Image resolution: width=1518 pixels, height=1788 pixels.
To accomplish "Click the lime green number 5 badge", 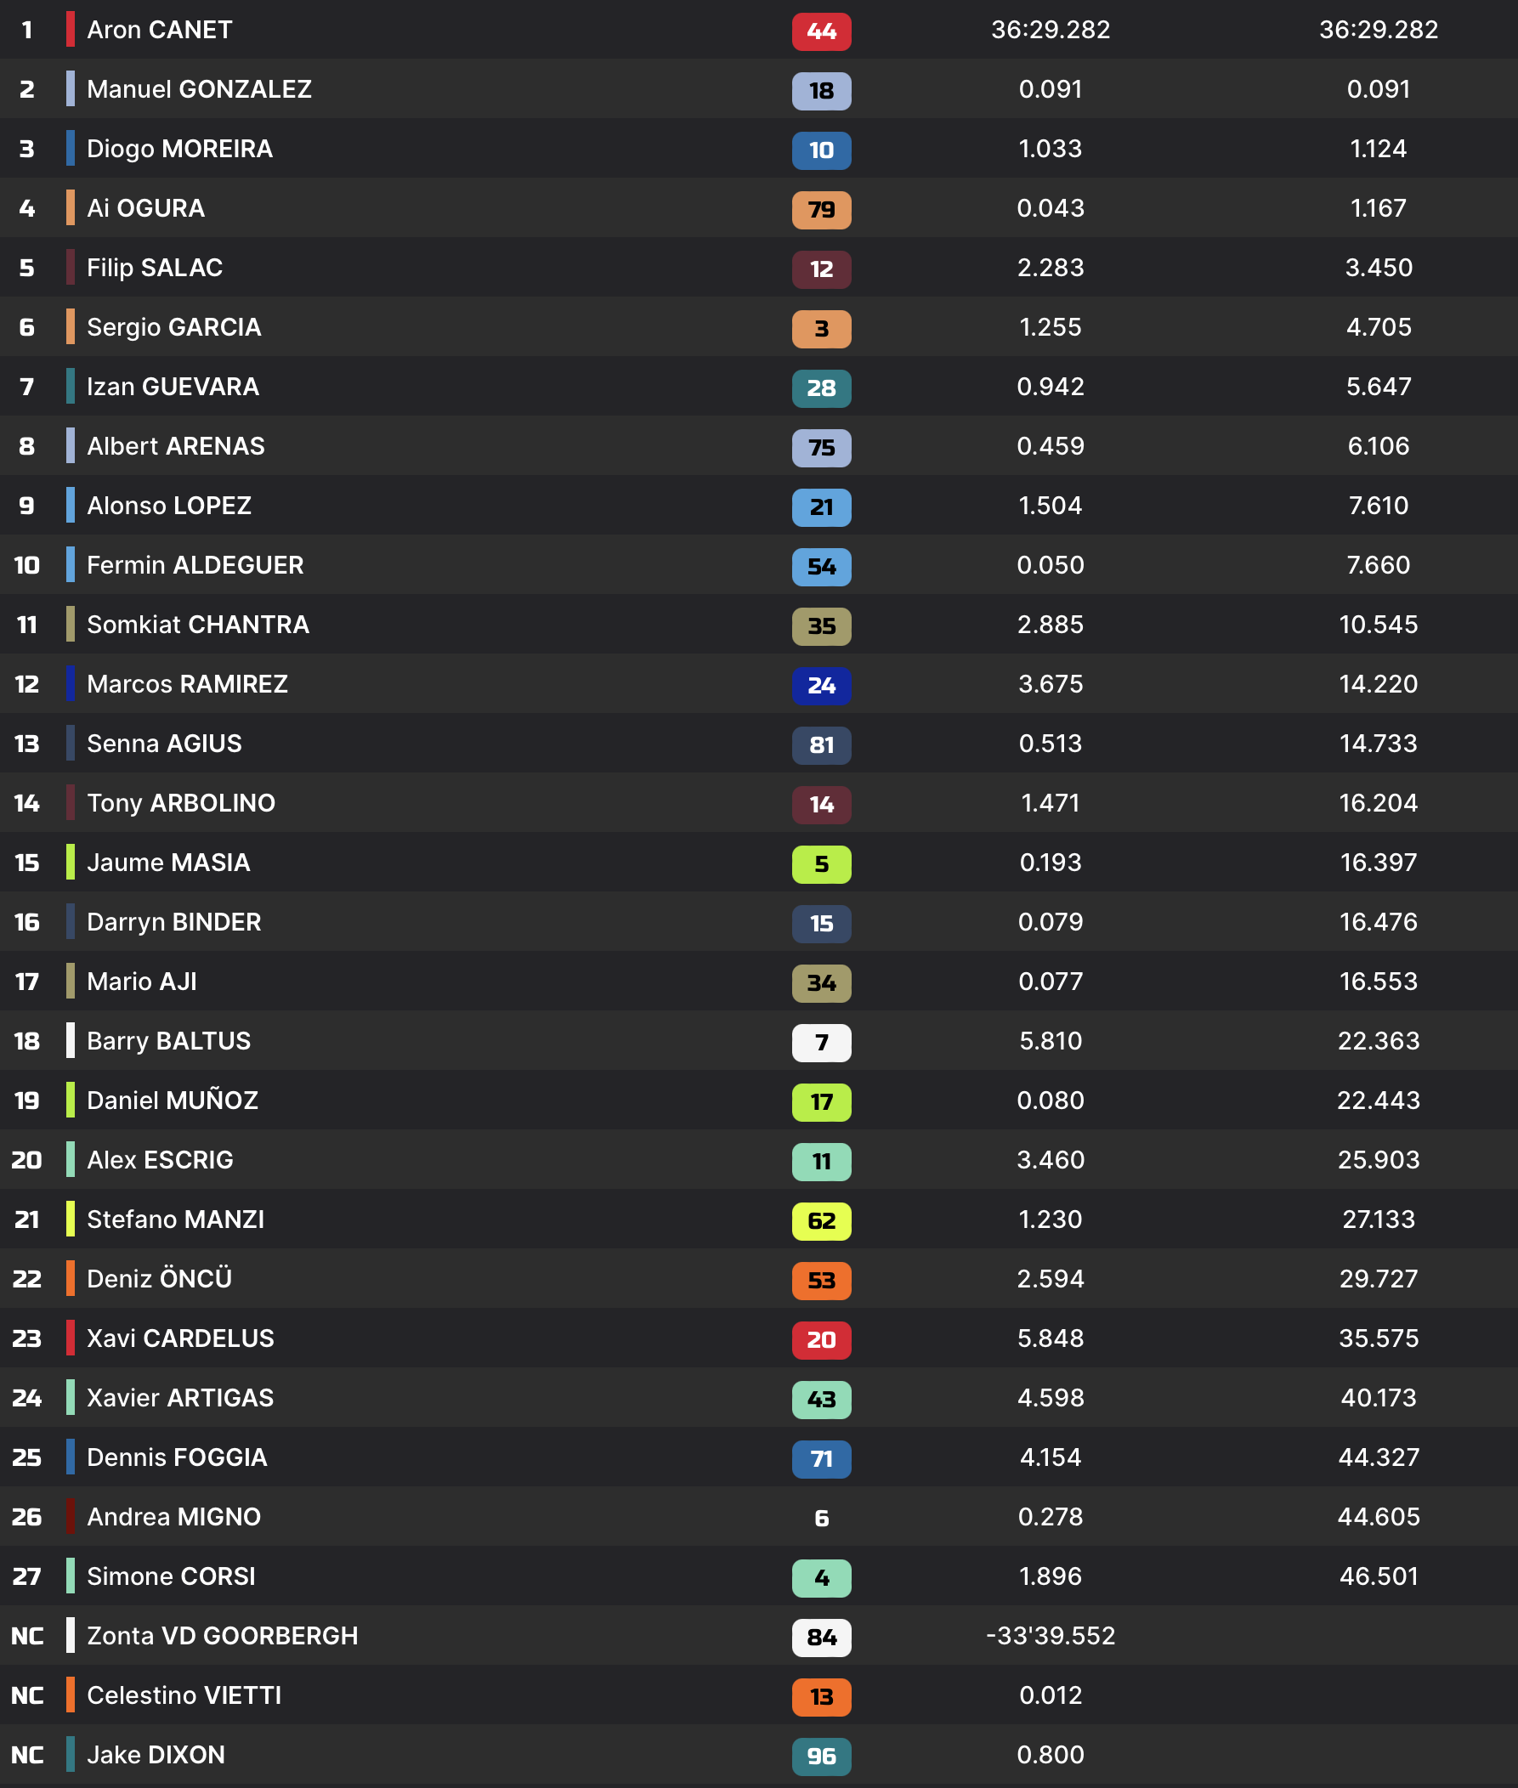I will tap(821, 863).
